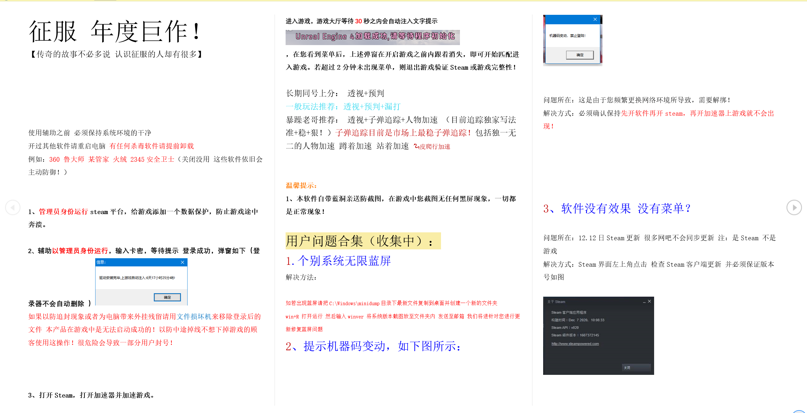The image size is (807, 413).
Task: Click orange 温馨提示 label
Action: [x=301, y=185]
